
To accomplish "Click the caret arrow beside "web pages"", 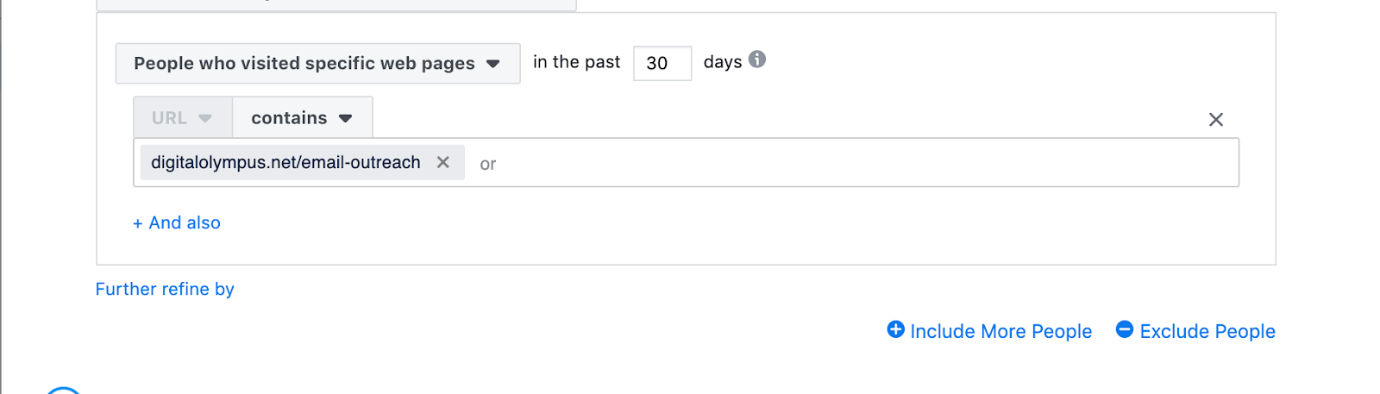I will coord(493,64).
